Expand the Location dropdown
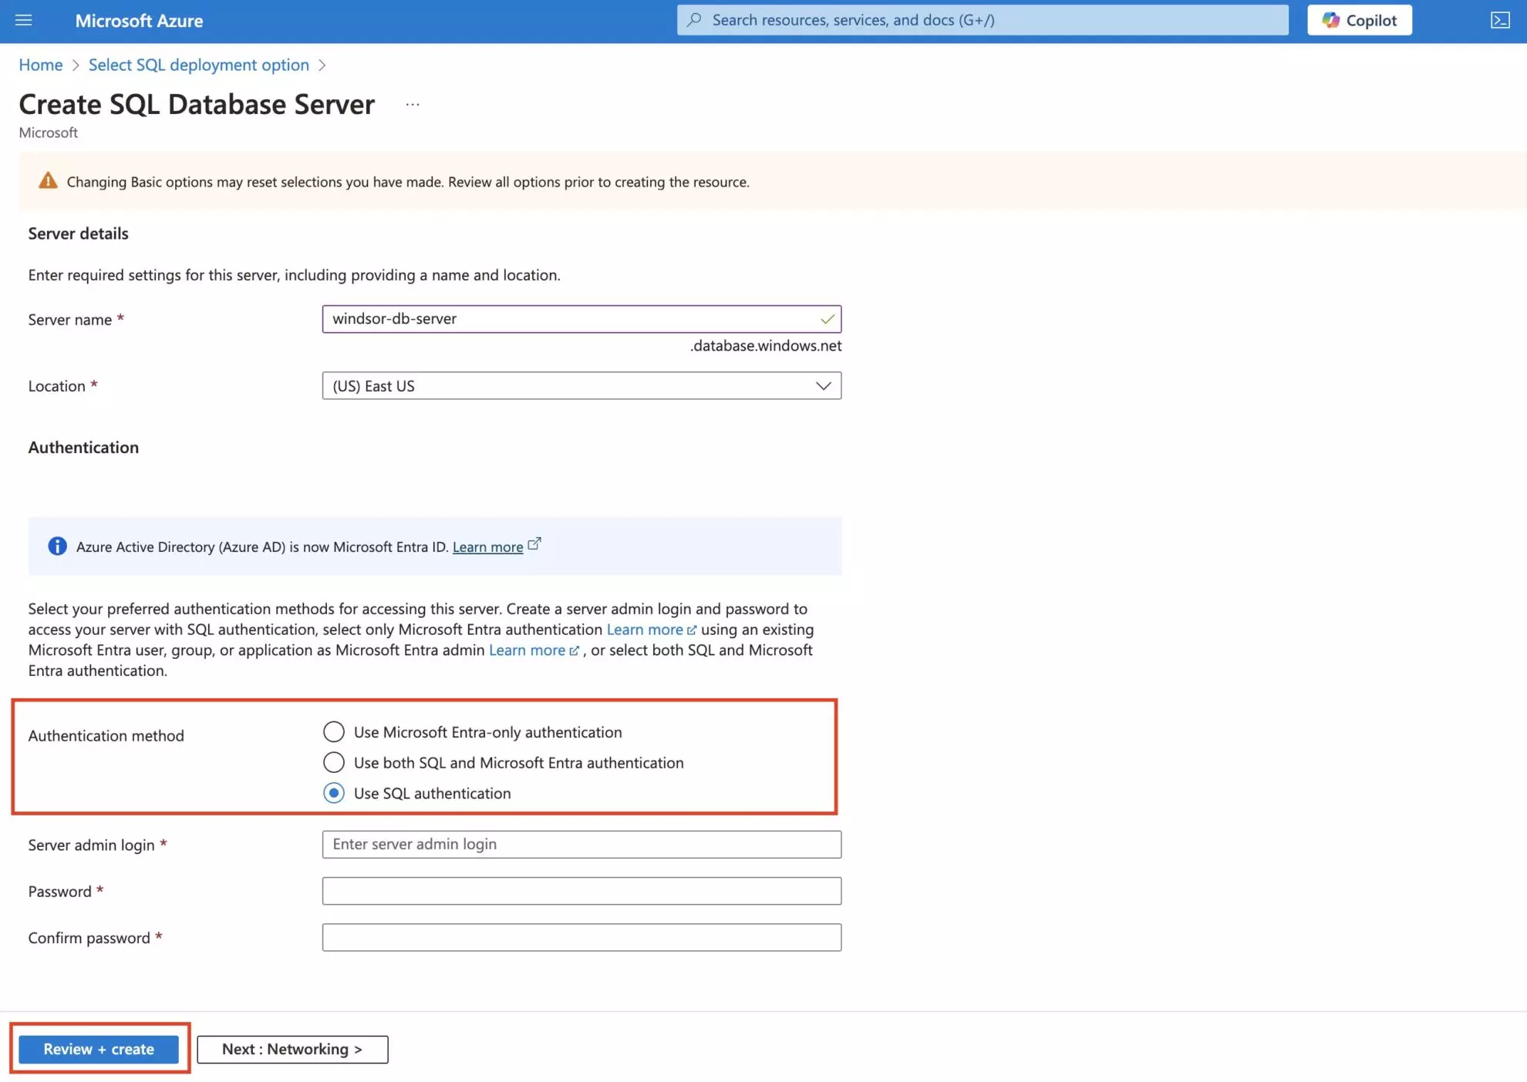Screen dimensions: 1527x1082 click(581, 385)
